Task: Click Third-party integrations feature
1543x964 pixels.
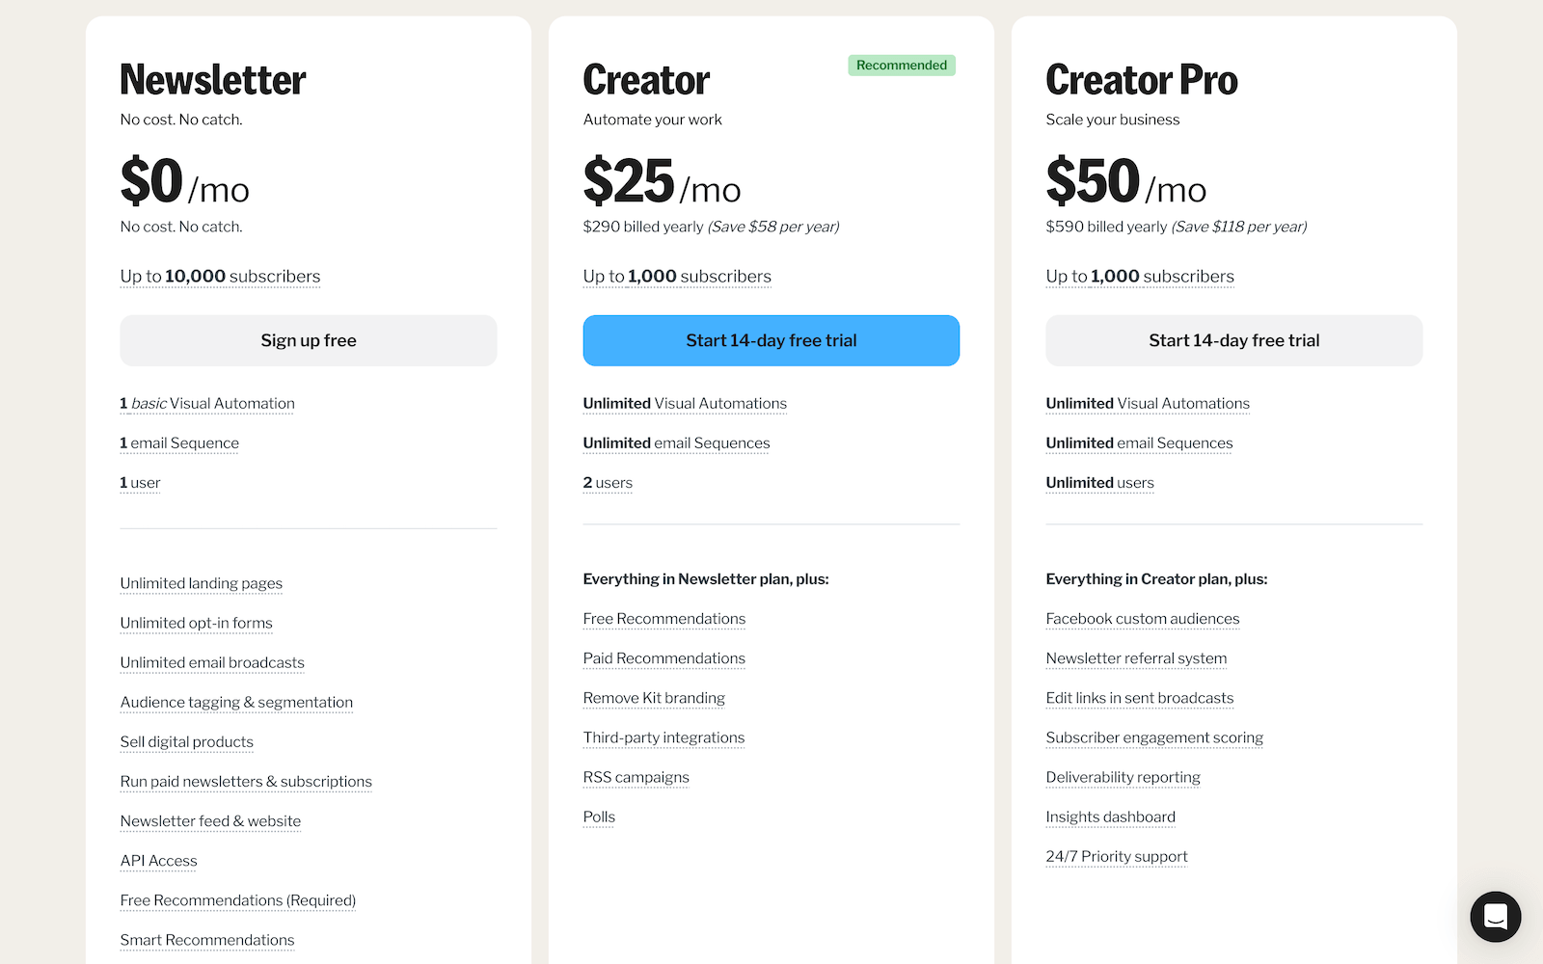Action: pos(664,737)
